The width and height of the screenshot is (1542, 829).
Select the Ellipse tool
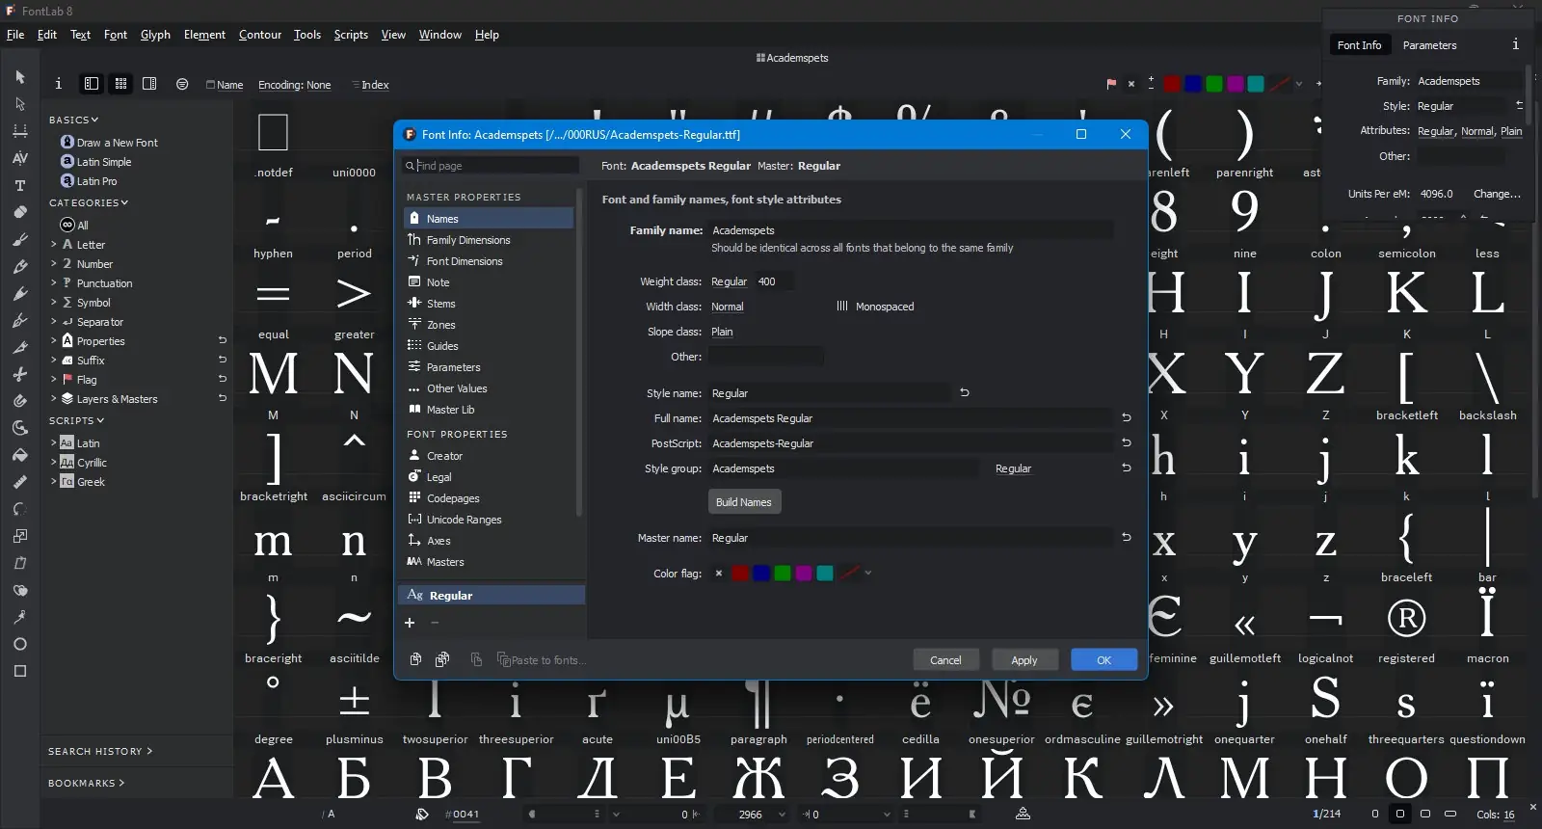[20, 644]
